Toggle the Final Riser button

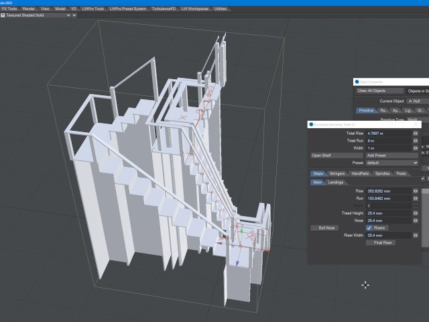381,243
